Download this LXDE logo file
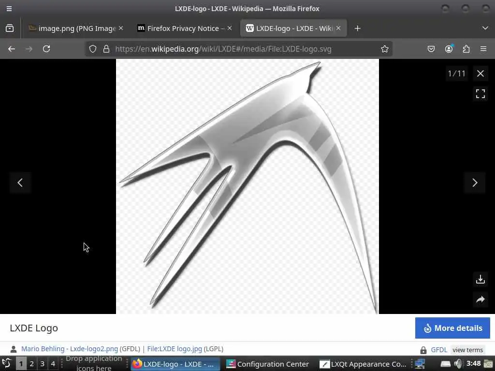The image size is (495, 371). coord(480,279)
